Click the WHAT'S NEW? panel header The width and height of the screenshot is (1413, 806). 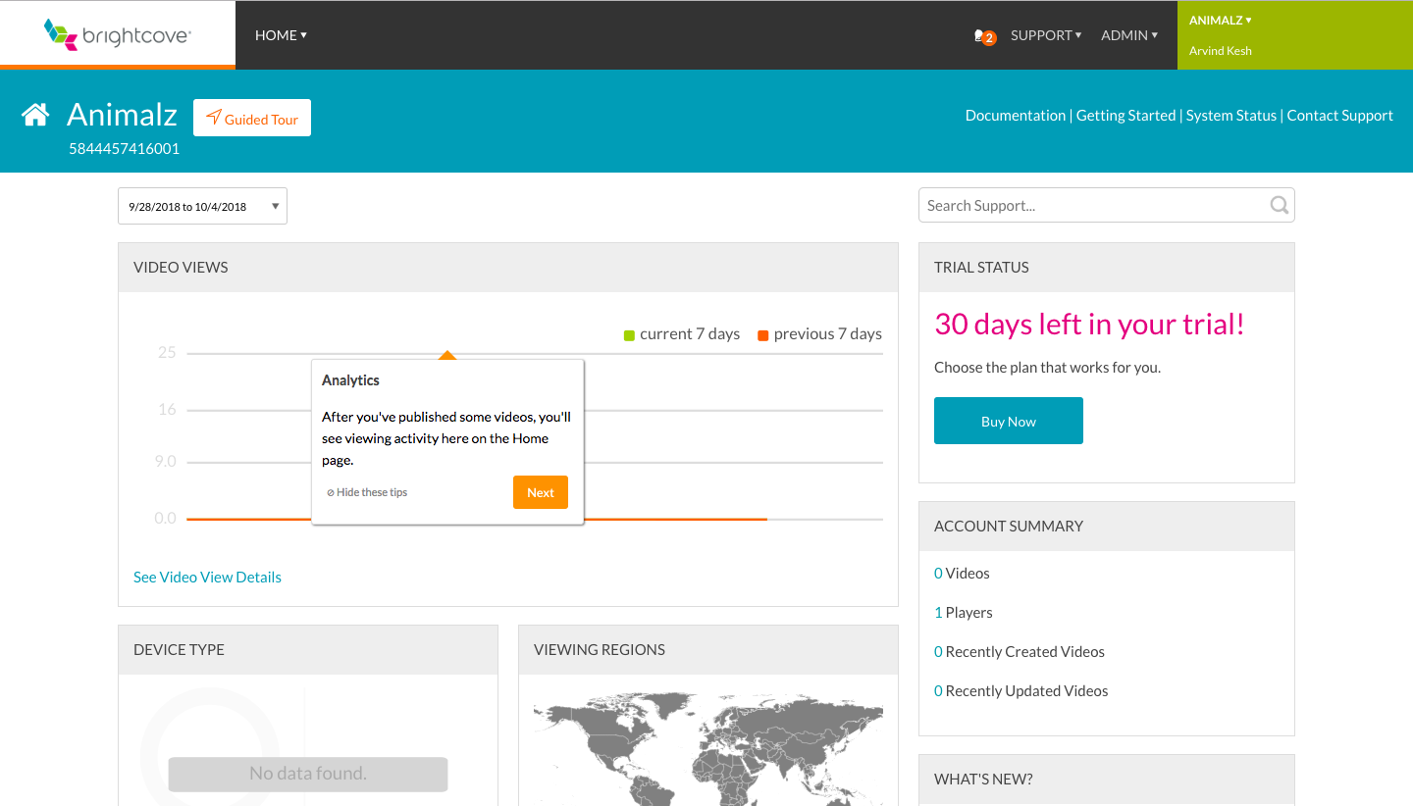coord(1107,780)
